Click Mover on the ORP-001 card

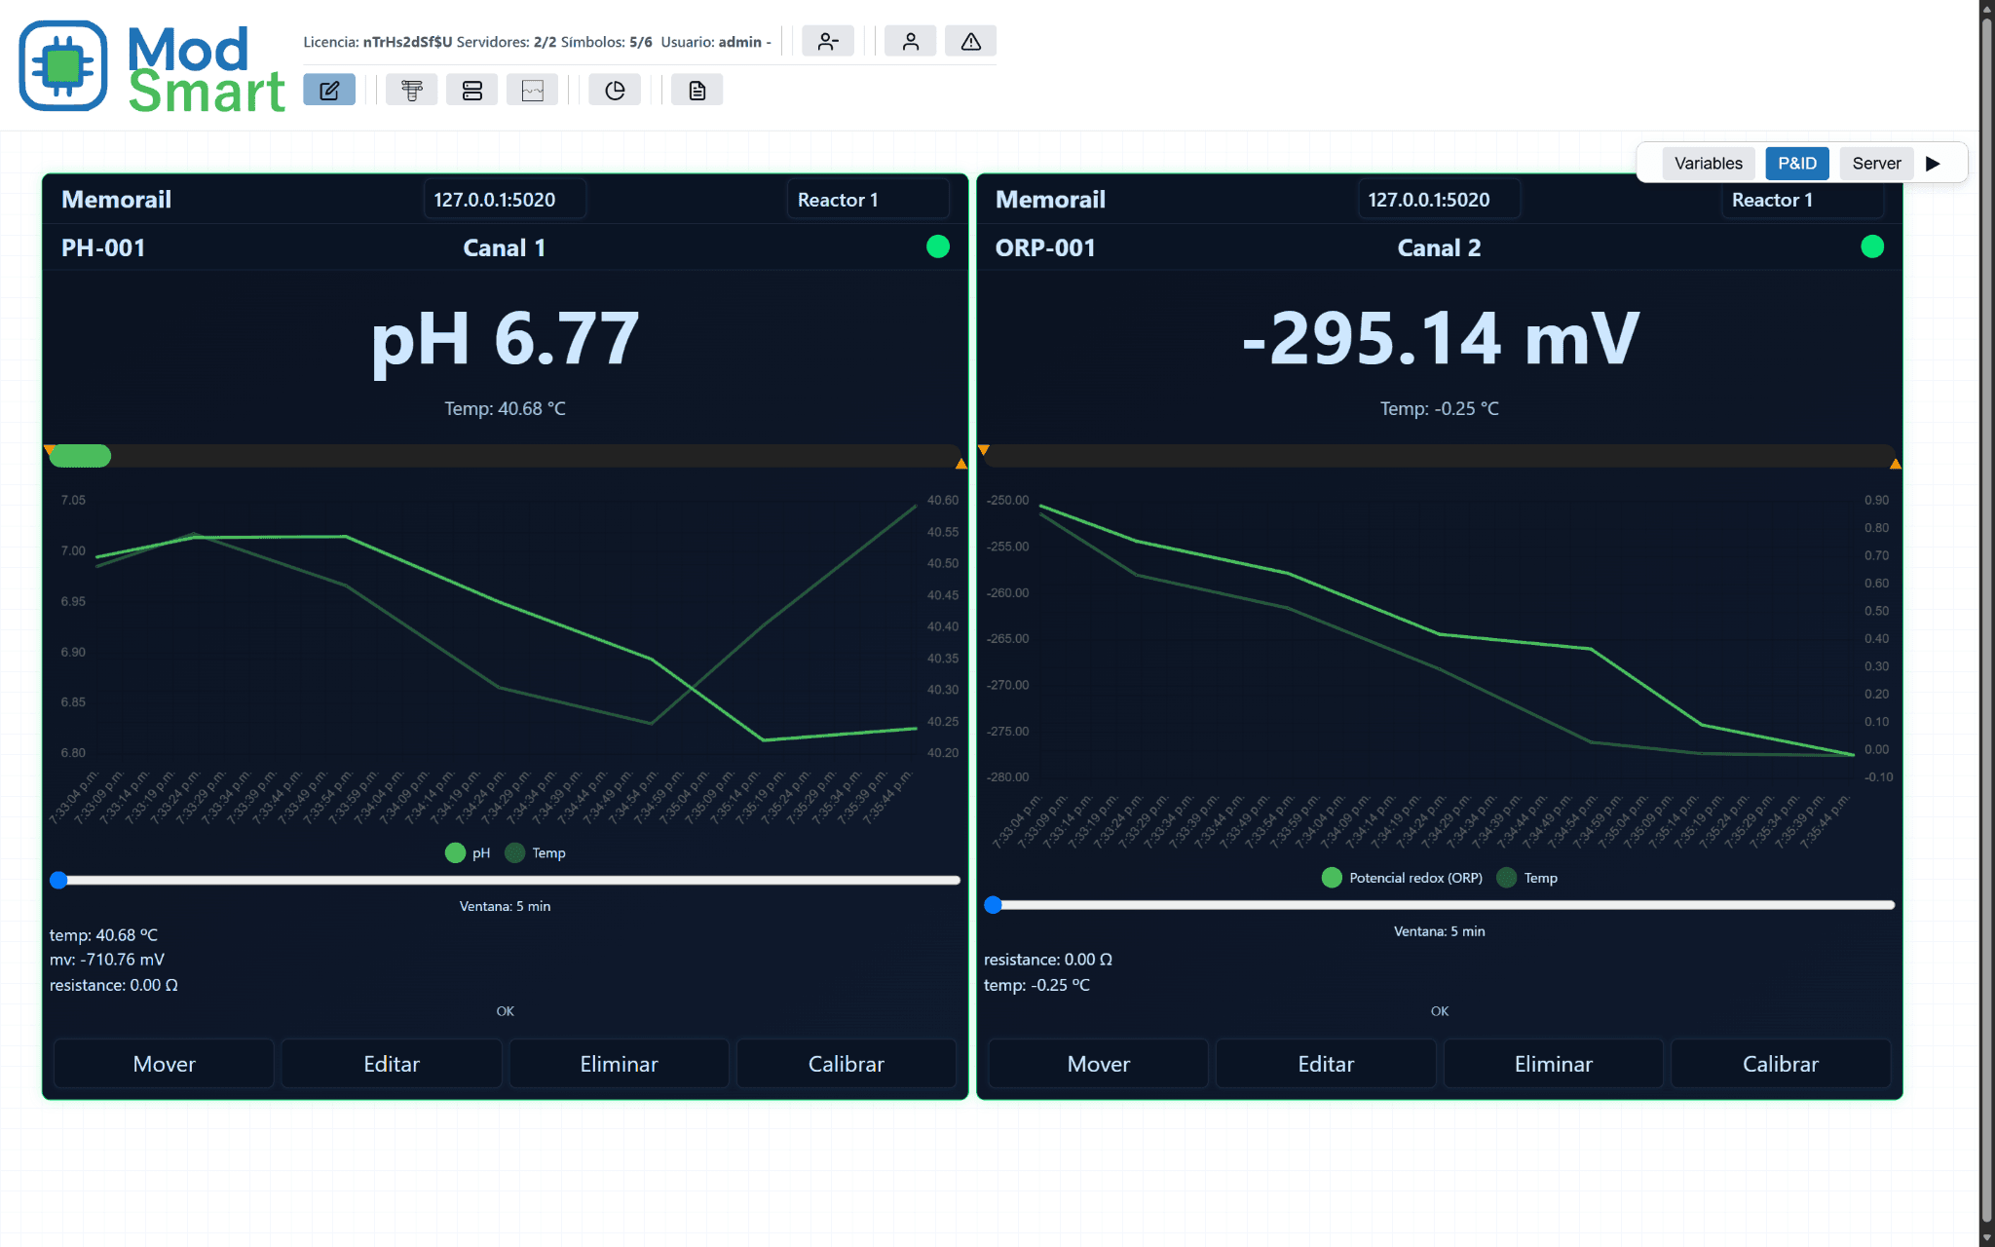click(x=1098, y=1064)
